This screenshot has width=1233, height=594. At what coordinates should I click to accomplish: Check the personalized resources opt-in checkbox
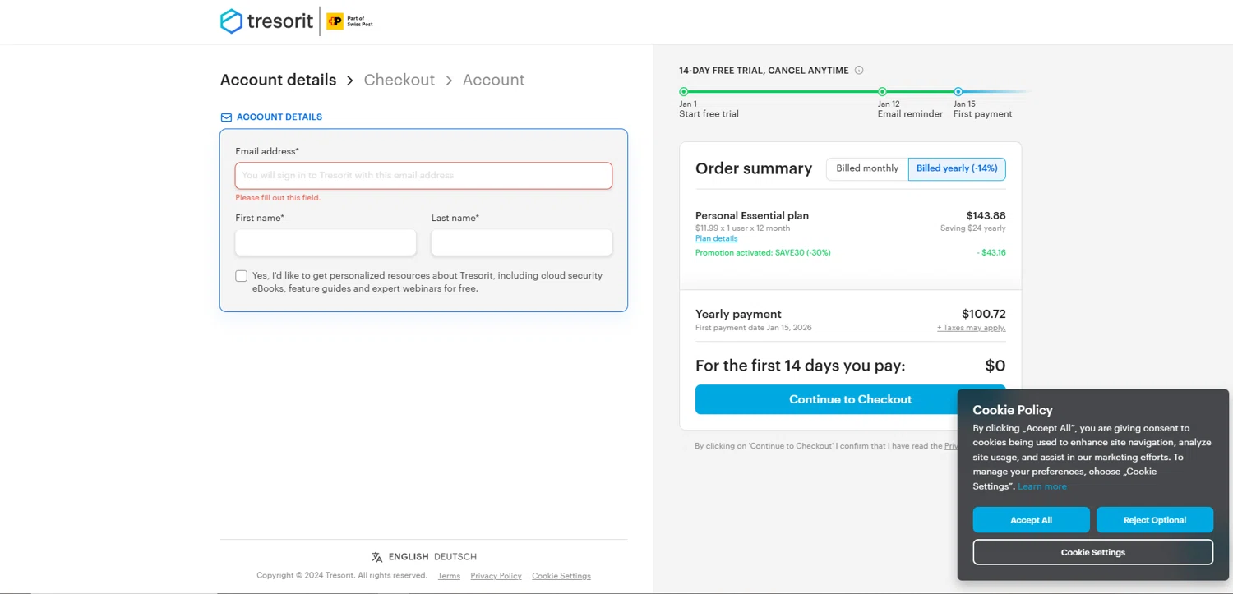(242, 276)
